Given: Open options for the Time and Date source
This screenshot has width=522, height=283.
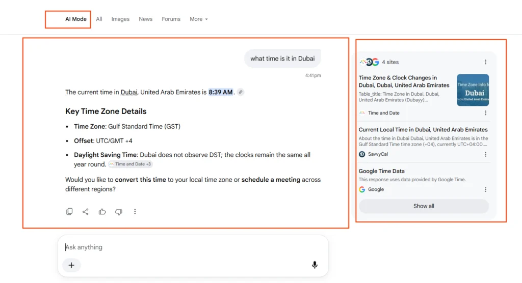Looking at the screenshot, I should tap(485, 113).
